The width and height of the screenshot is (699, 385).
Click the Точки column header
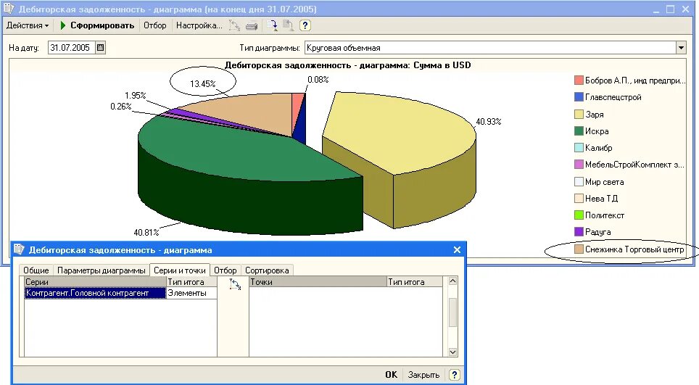coord(318,281)
